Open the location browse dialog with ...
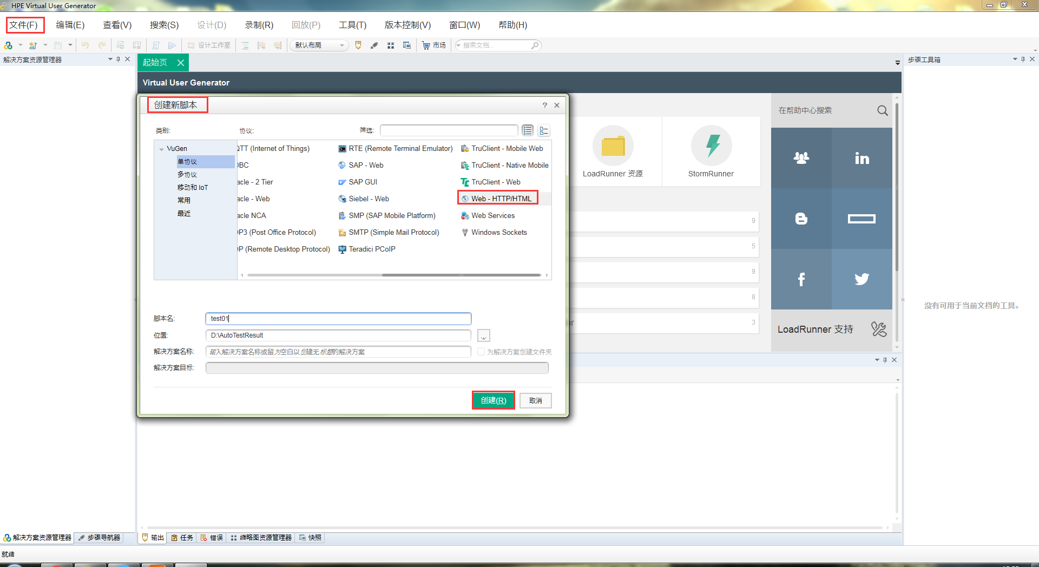The width and height of the screenshot is (1039, 567). click(483, 335)
